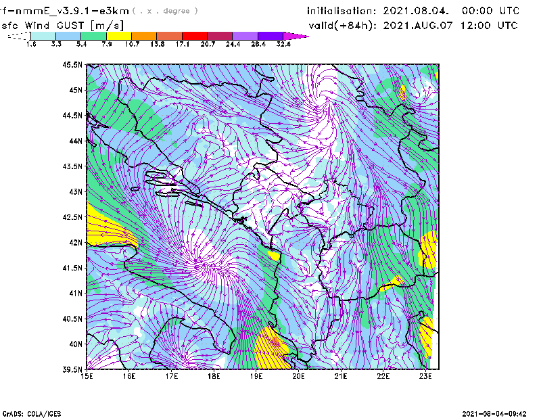541x418 pixels.
Task: Click the red 17.1–20.7 legend swatch
Action: pyautogui.click(x=195, y=36)
